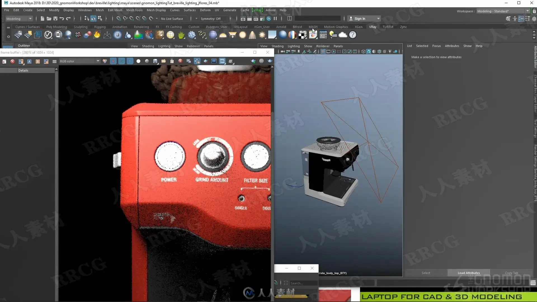Click the Load Attributes button

(469, 273)
